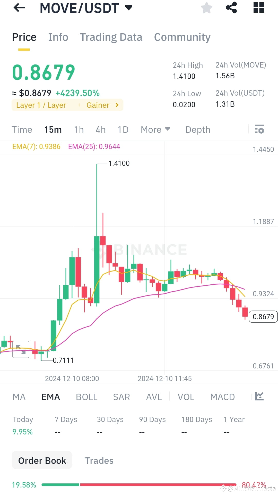Open the indicator chart icon beside MACD
278x494 pixels.
point(259,397)
